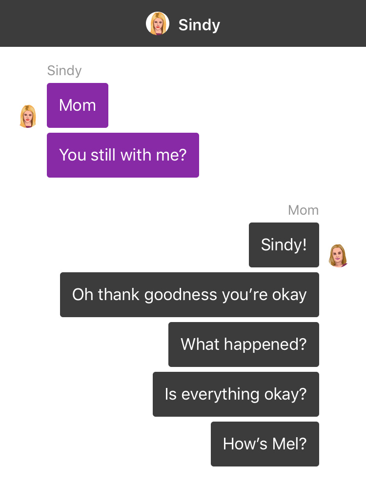
Task: Tap Sindy's avatar beside her purple messages
Action: 28,116
